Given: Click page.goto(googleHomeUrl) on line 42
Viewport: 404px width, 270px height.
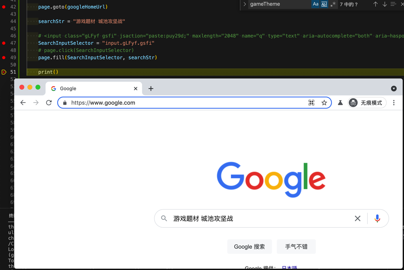Looking at the screenshot, I should 73,7.
